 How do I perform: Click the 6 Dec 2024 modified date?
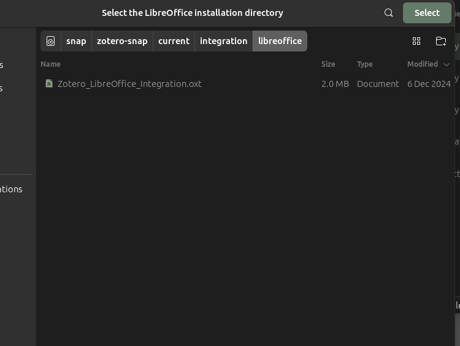coord(429,84)
